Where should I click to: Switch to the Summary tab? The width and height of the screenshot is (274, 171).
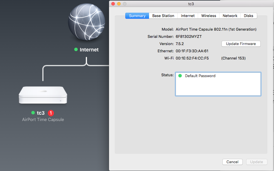point(137,16)
